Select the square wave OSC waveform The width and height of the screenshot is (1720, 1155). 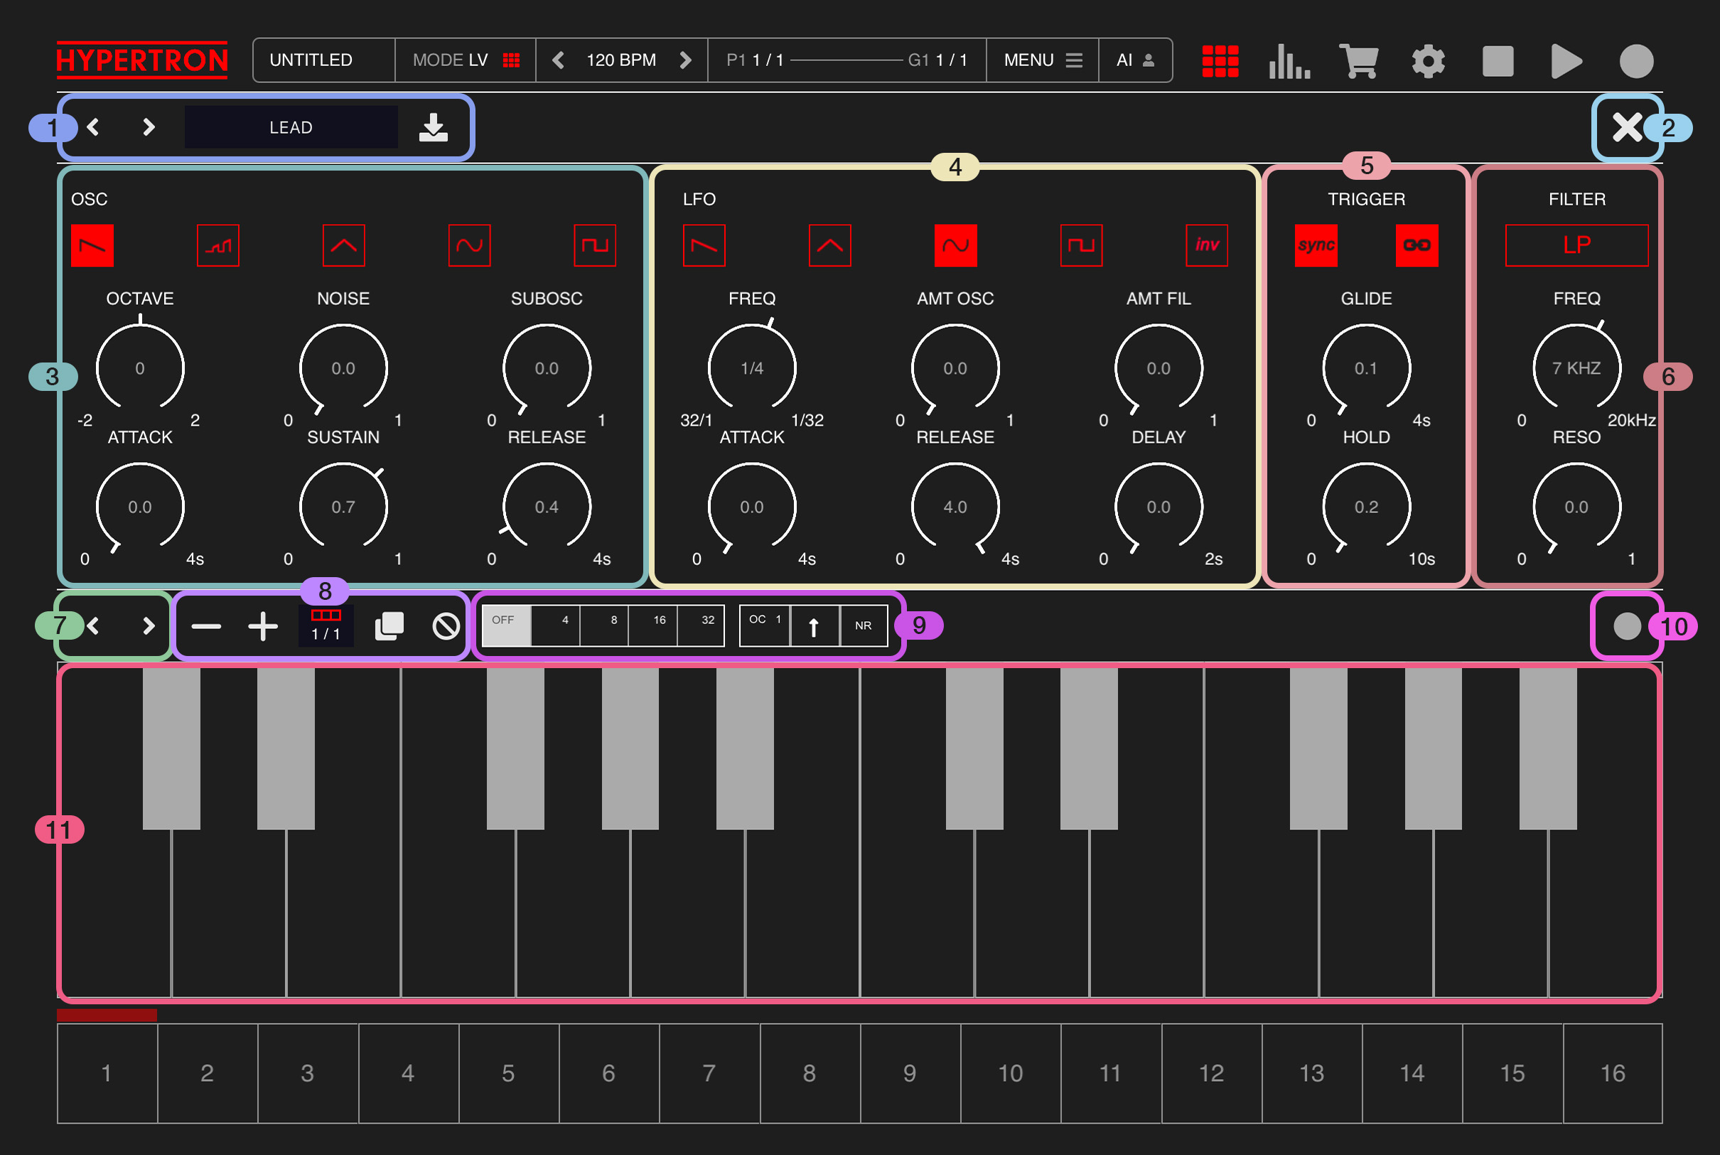click(x=594, y=245)
